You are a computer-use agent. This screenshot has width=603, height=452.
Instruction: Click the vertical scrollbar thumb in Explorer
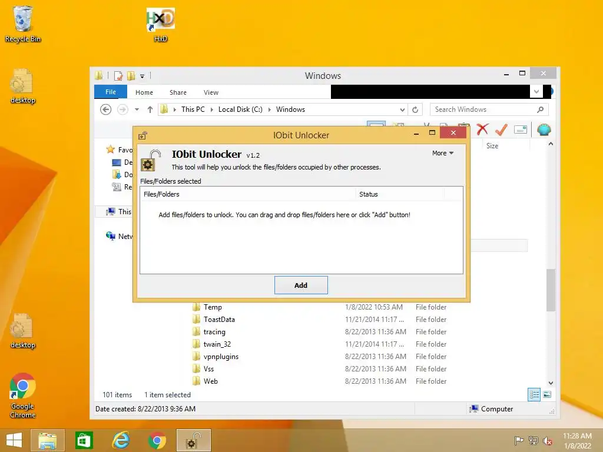[551, 290]
